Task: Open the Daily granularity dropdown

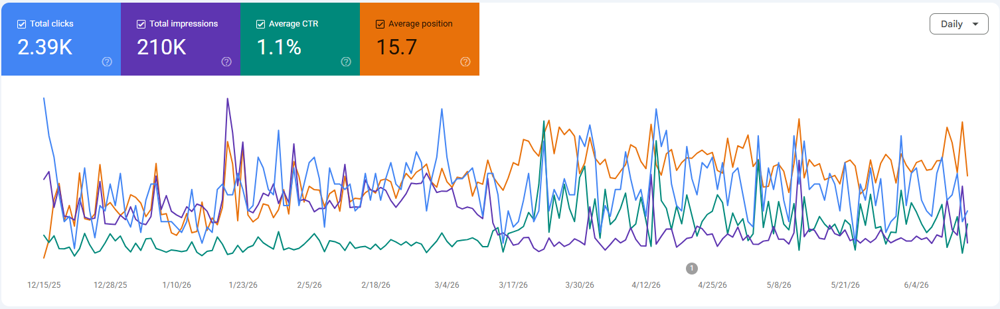Action: 959,24
